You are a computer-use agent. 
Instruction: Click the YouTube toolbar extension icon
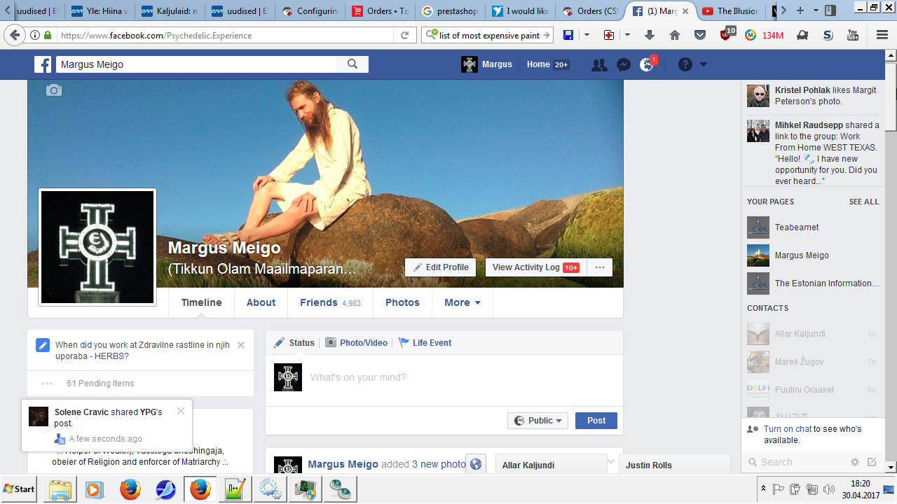(x=853, y=35)
